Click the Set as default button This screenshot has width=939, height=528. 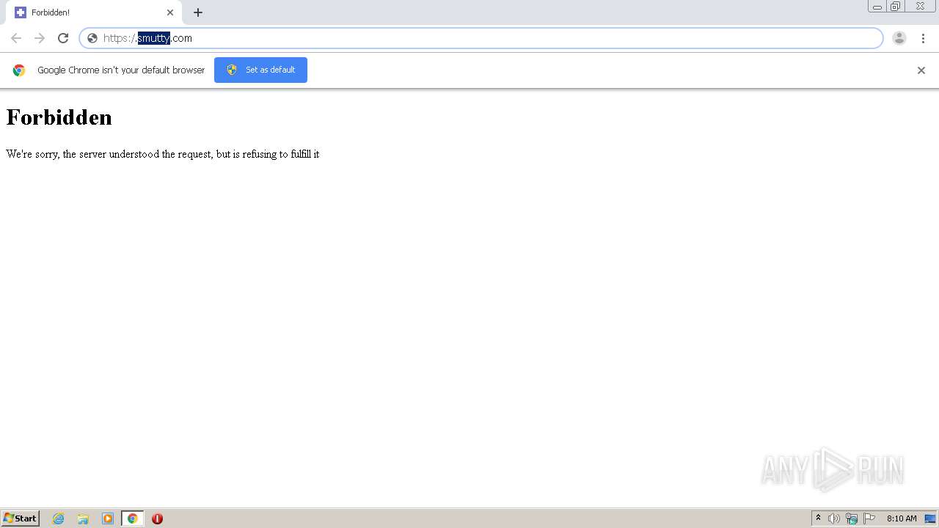(x=260, y=70)
